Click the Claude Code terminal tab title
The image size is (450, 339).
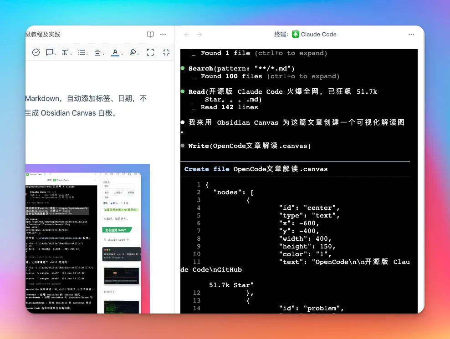point(318,35)
